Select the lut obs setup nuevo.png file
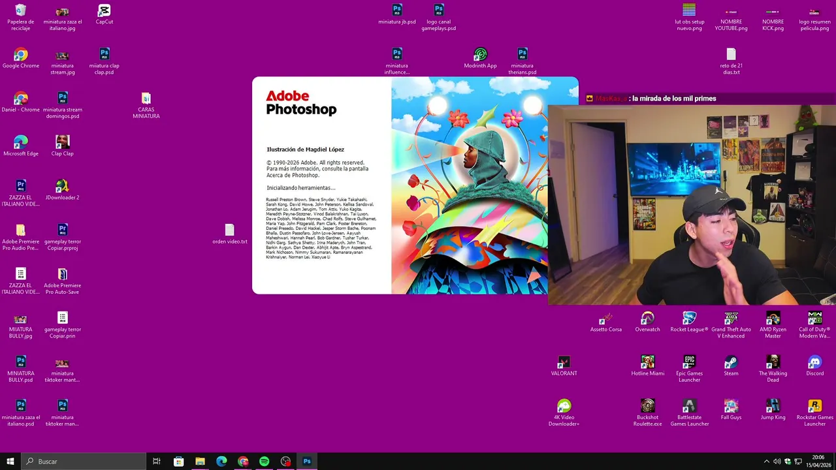 tap(690, 17)
